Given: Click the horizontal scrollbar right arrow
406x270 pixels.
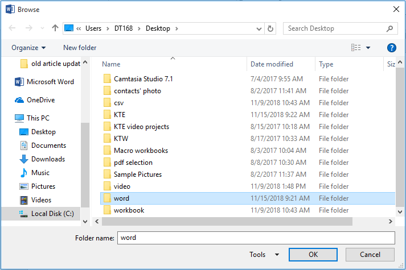Looking at the screenshot, I should 391,222.
